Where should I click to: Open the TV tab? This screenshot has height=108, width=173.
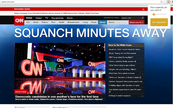point(46,18)
